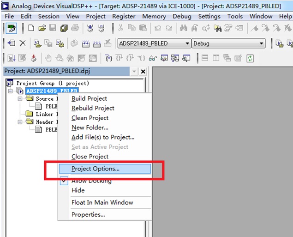Choose Hide in context menu
The width and height of the screenshot is (293, 237).
[105, 190]
